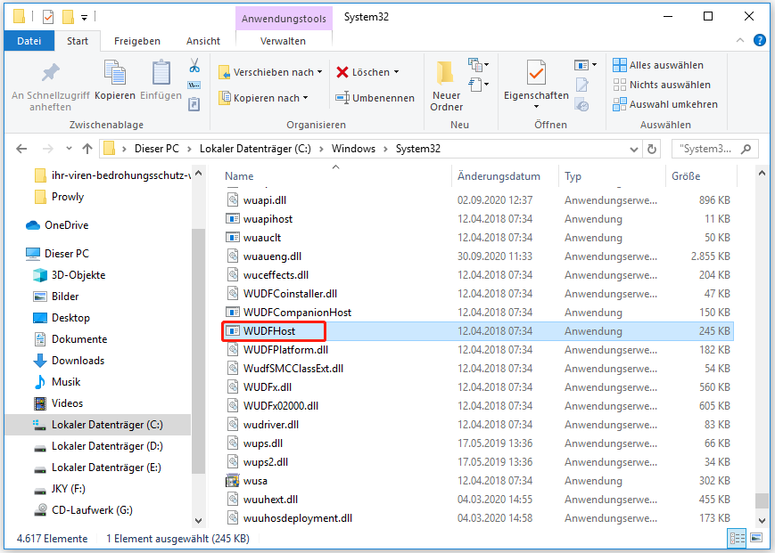Click the navigation pane scroll up arrow

pyautogui.click(x=198, y=173)
